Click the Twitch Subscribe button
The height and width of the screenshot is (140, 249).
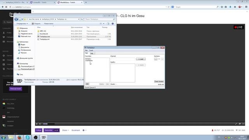pyautogui.click(x=52, y=130)
